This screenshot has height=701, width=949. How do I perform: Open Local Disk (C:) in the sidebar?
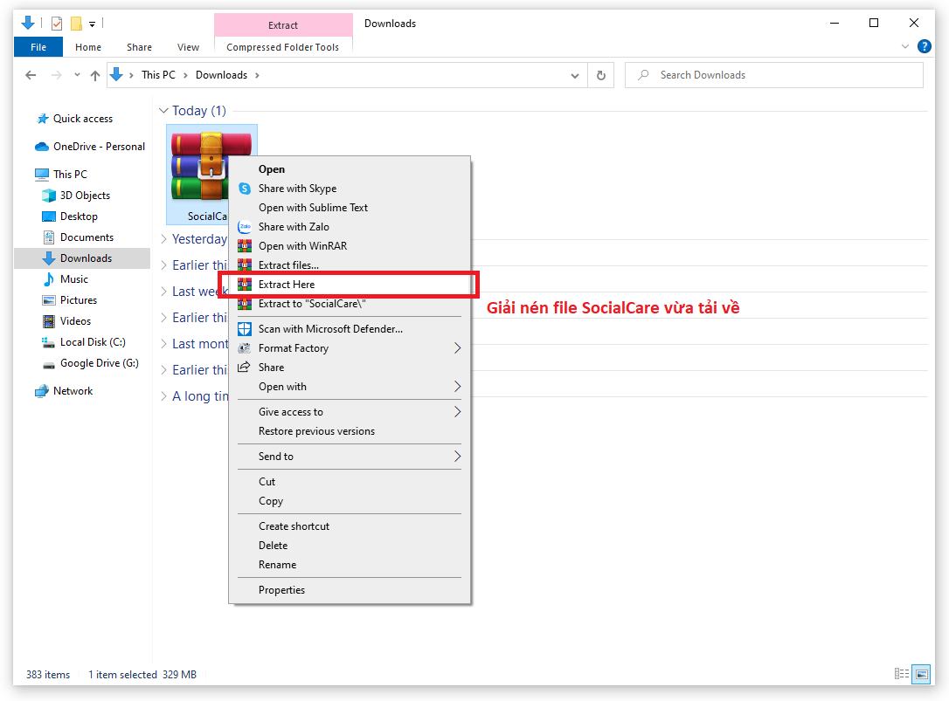click(84, 342)
